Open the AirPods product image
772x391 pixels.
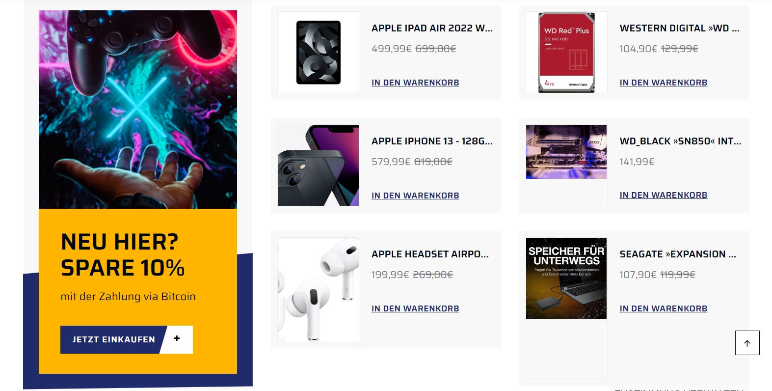[318, 290]
